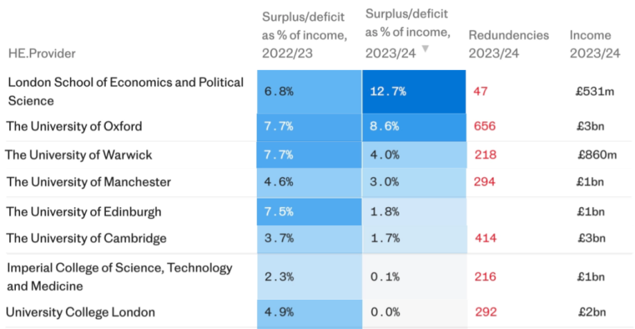
Task: Click the dark blue 12.7% cell
Action: pos(414,91)
